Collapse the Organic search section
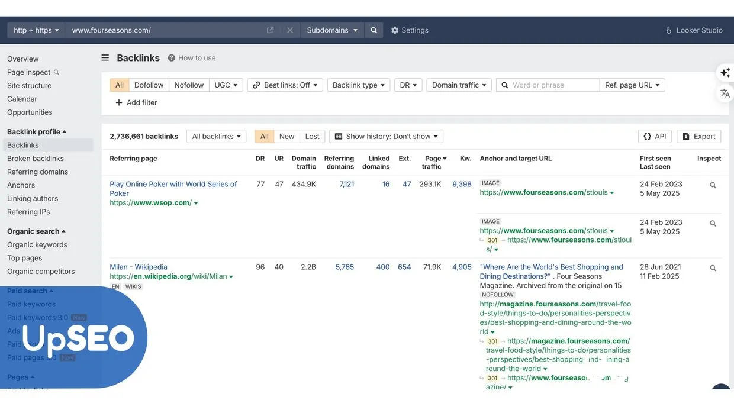 tap(36, 231)
